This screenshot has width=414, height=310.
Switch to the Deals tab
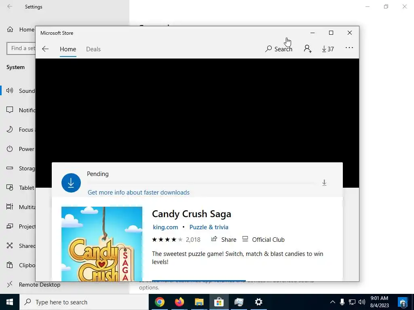93,49
